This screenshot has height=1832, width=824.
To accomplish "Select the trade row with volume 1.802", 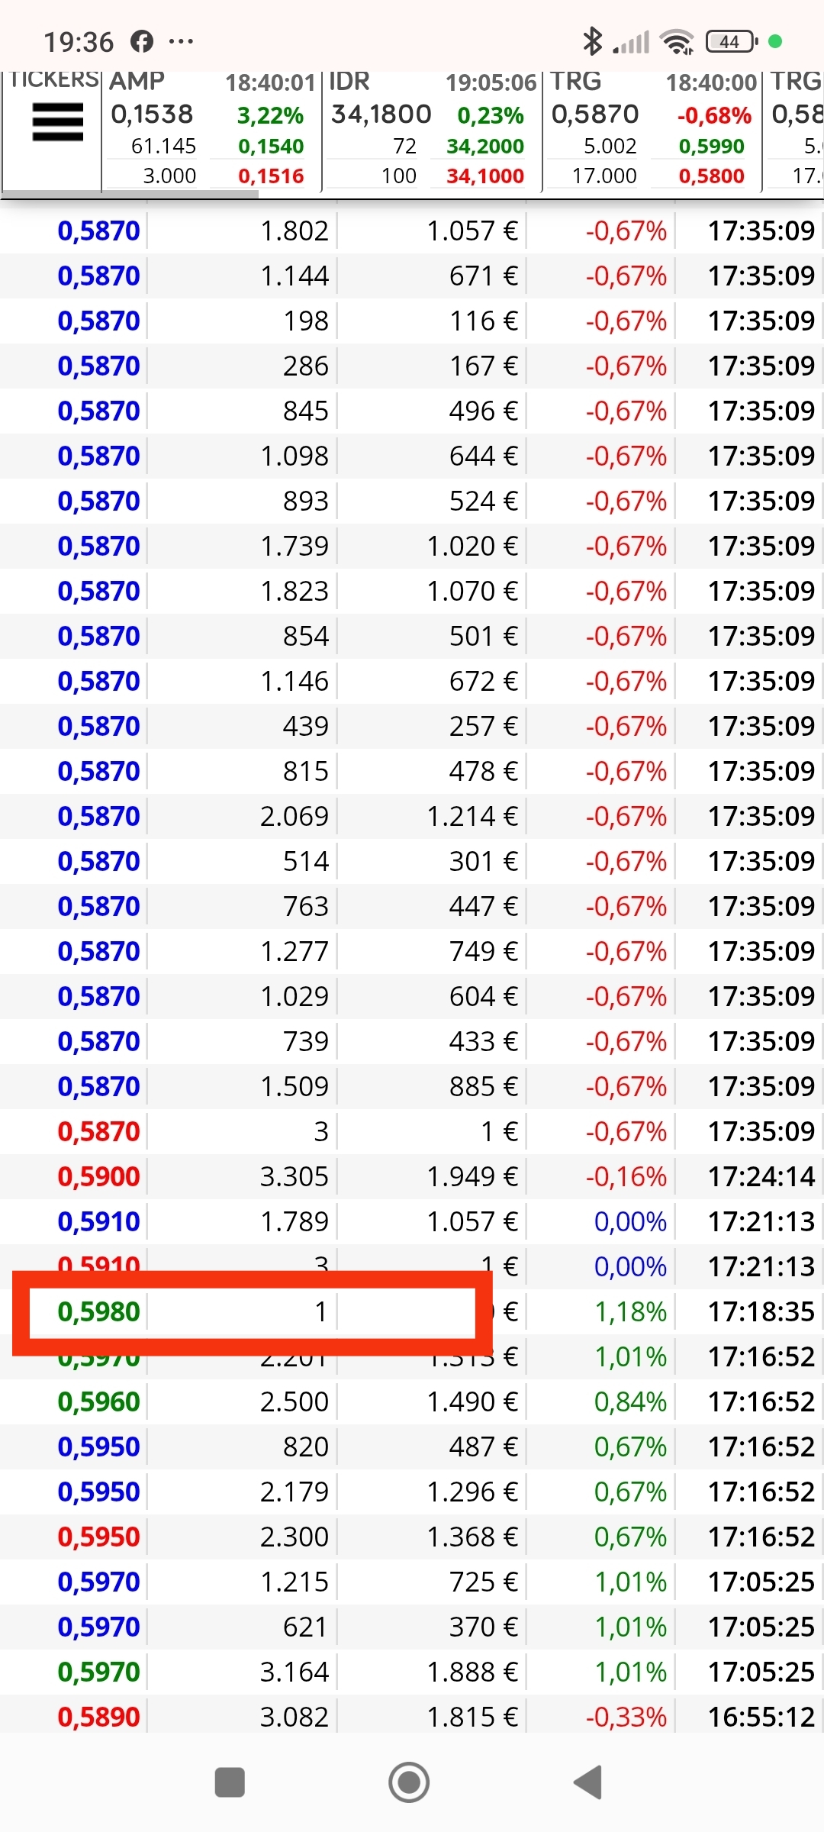I will coord(412,231).
